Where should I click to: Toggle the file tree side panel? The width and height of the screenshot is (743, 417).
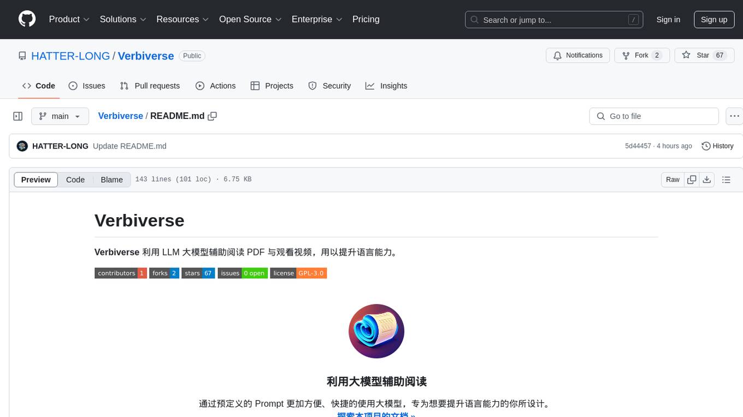[x=18, y=116]
